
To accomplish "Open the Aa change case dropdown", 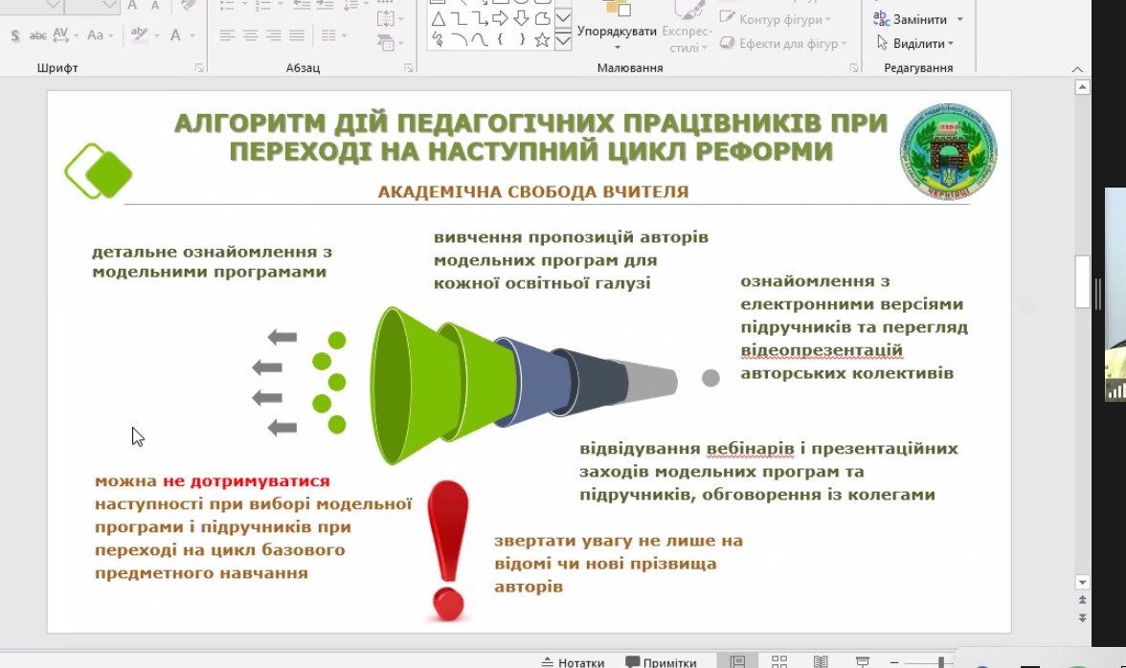I will (x=100, y=36).
